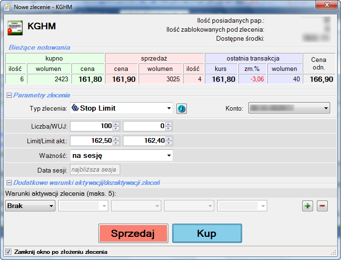
Task: Toggle Zamknij okno po złożeniu zlecenia checkbox
Action: click(x=8, y=252)
